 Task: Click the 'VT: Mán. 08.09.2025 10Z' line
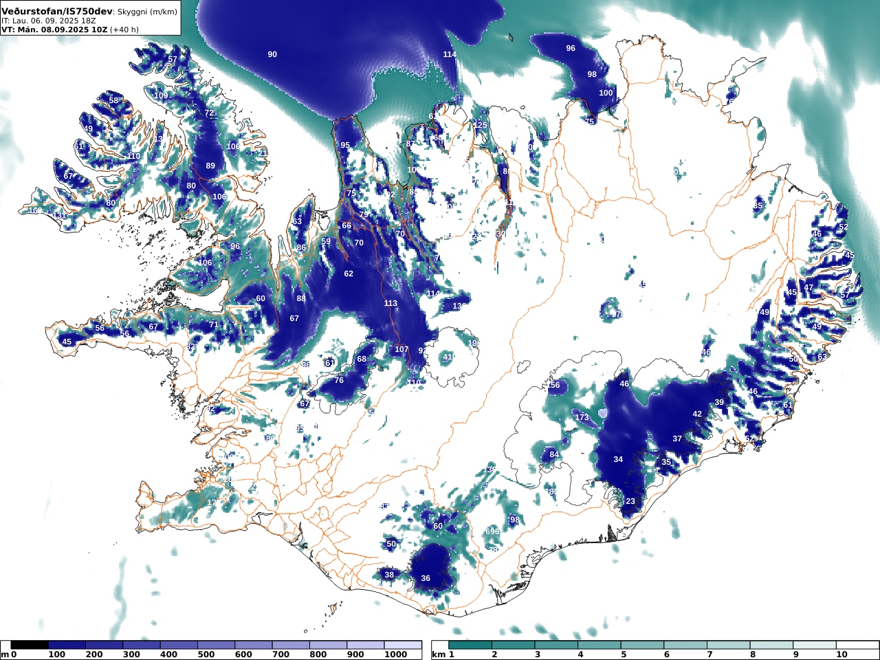click(x=54, y=30)
